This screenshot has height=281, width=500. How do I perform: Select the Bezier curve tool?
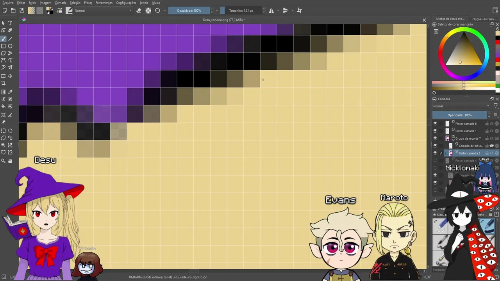[4, 60]
